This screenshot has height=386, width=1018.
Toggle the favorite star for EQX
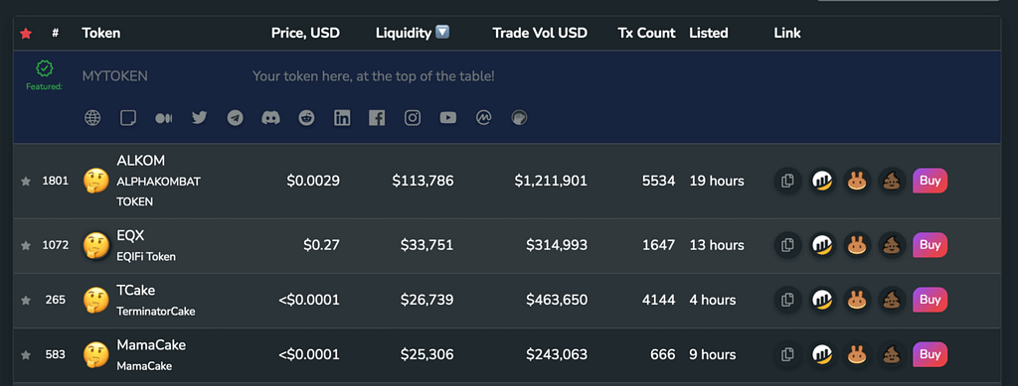[x=26, y=245]
